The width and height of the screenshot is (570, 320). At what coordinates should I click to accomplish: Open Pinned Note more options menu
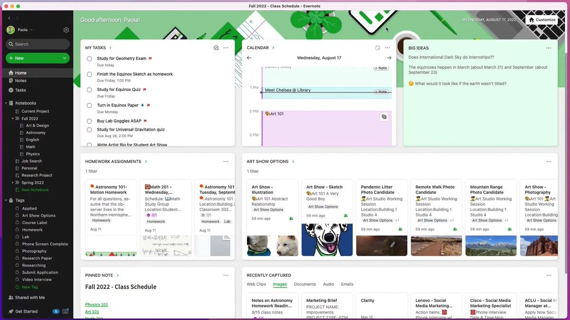[x=226, y=275]
